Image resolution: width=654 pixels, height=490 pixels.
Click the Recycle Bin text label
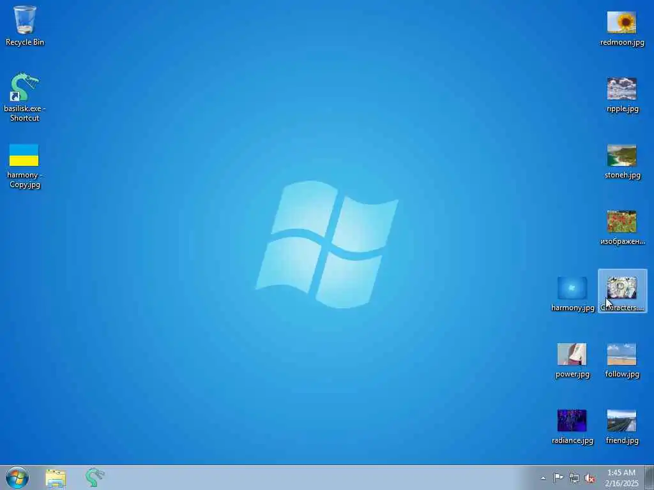25,42
